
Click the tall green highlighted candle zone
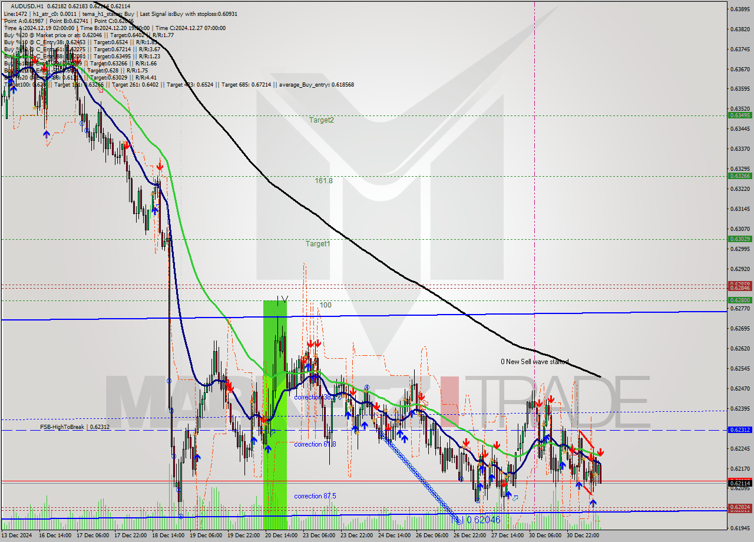click(x=275, y=415)
